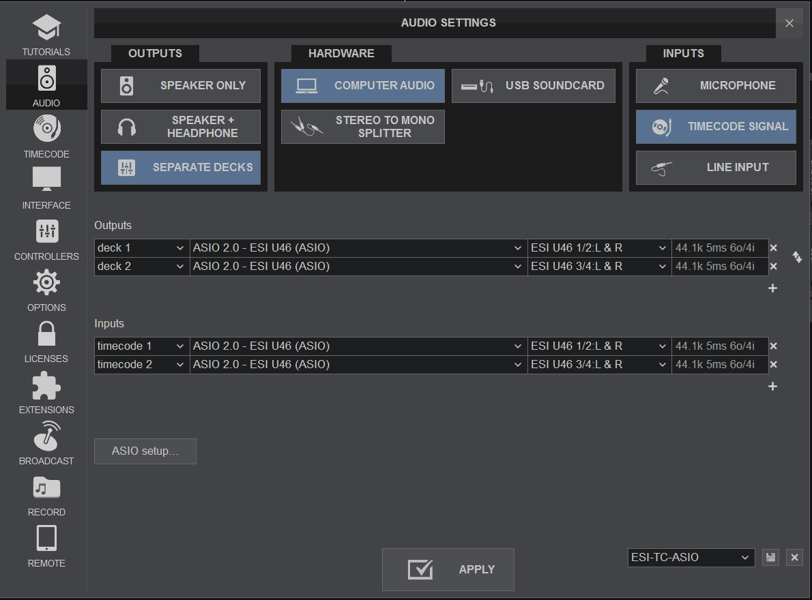Click the ASIO setup button
The height and width of the screenshot is (600, 812).
tap(145, 451)
